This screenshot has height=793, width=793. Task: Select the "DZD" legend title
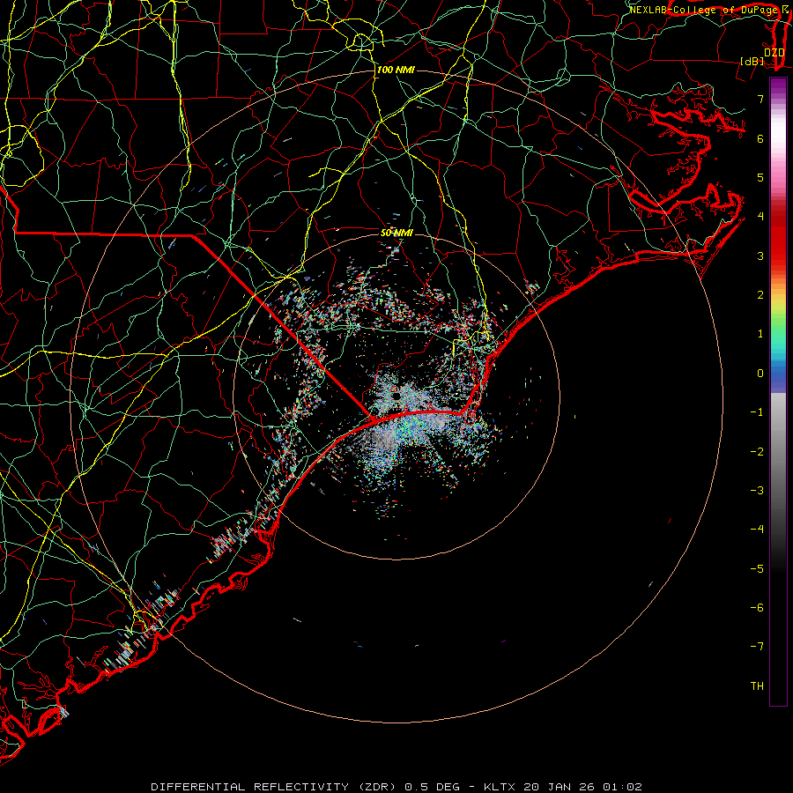point(774,53)
